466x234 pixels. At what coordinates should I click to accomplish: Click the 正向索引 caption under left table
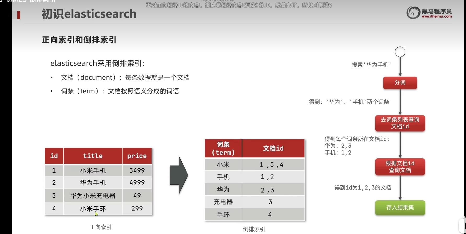click(101, 227)
